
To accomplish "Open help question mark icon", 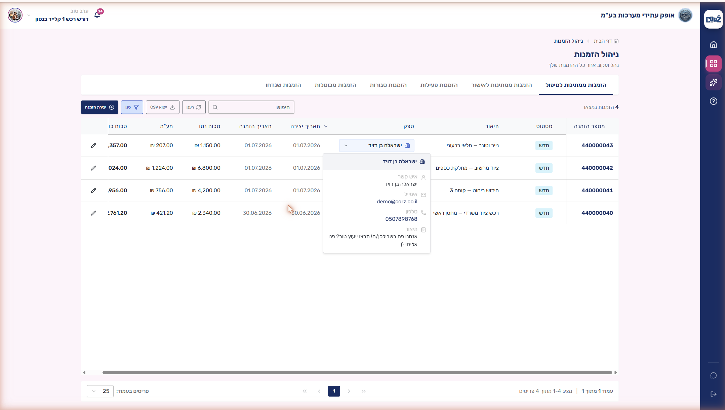I will (x=713, y=101).
